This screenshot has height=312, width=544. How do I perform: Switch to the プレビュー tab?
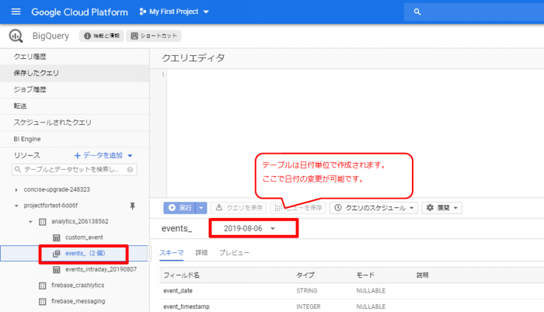coord(234,253)
